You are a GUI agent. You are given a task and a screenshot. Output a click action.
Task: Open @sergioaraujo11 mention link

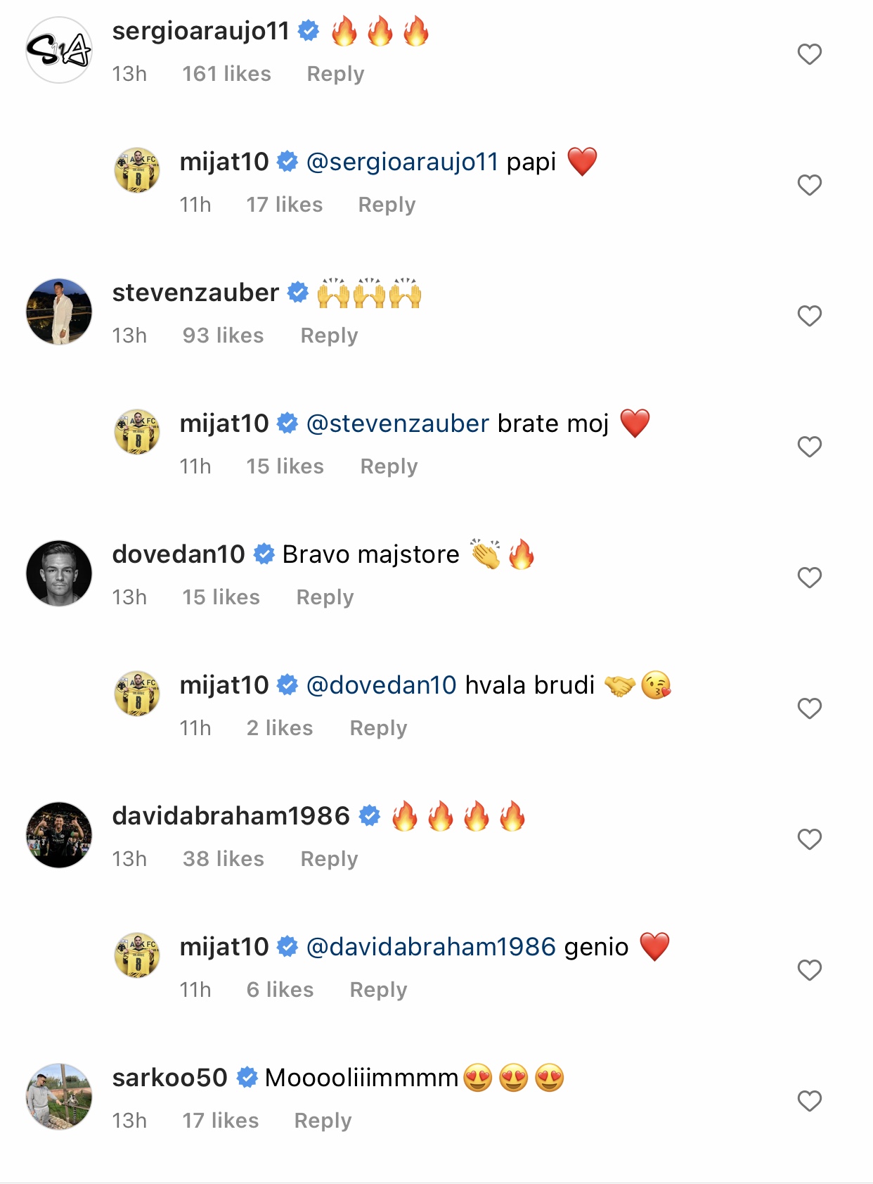tap(402, 162)
